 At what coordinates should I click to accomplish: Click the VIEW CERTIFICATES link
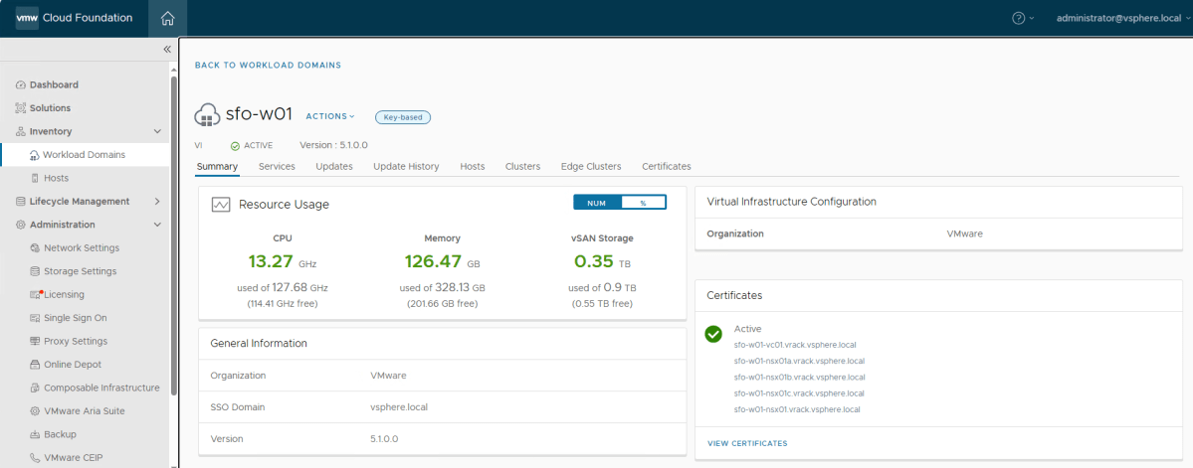[x=747, y=443]
